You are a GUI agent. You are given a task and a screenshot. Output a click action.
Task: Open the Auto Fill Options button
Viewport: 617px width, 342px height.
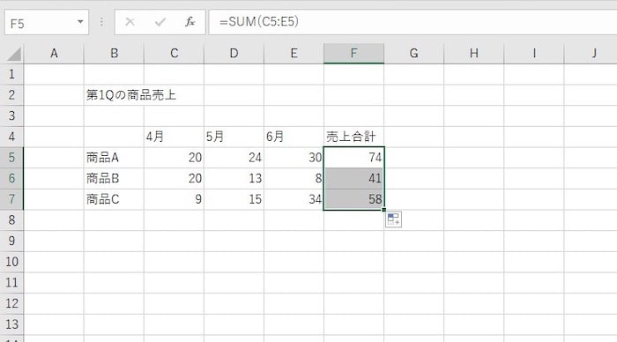click(393, 219)
